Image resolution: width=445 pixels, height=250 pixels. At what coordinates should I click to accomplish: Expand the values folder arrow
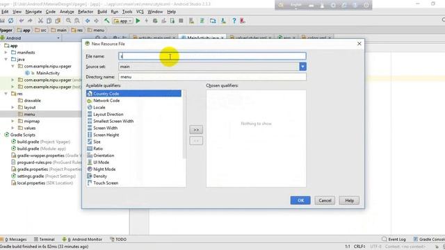point(13,128)
